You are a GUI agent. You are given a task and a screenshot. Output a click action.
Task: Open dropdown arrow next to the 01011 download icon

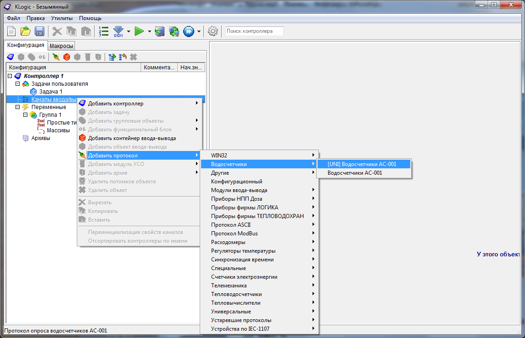click(128, 31)
